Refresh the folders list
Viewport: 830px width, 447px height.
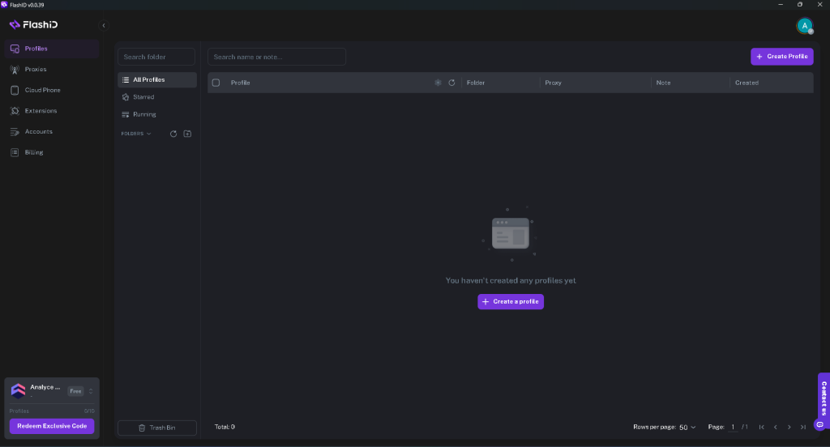pyautogui.click(x=173, y=134)
